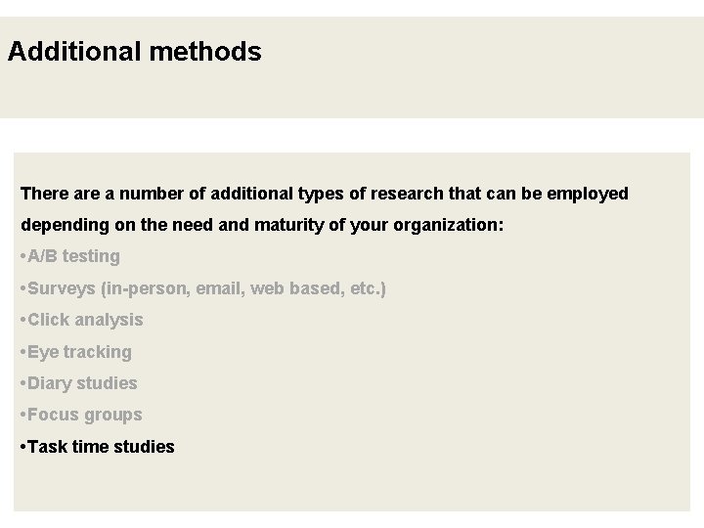Screen dimensions: 704x528
Task: Select the bold 'Task time studies' bullet
Action: pyautogui.click(x=101, y=447)
